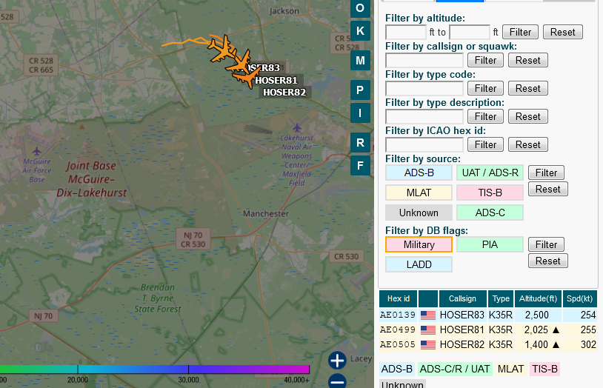Apply the type code Filter button
The image size is (603, 388).
(485, 88)
